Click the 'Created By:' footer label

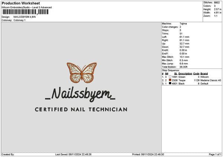pos(8,154)
